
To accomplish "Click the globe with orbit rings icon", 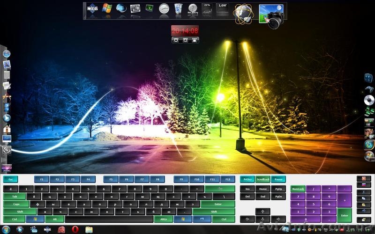I will tap(243, 13).
